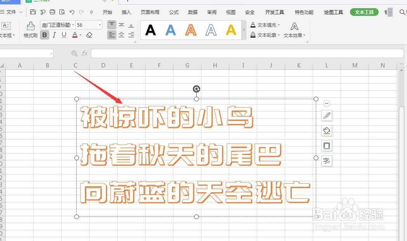407x241 pixels.
Task: Open the 公式 tab
Action: coord(174,12)
